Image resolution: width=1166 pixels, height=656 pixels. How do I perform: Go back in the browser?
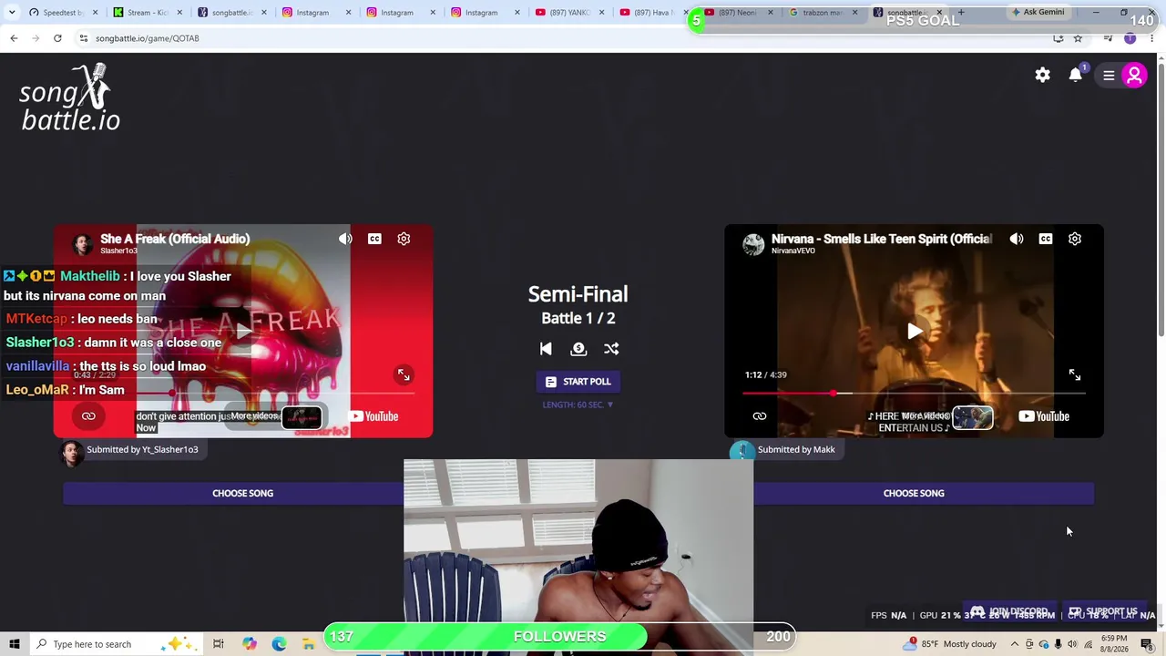pos(14,38)
